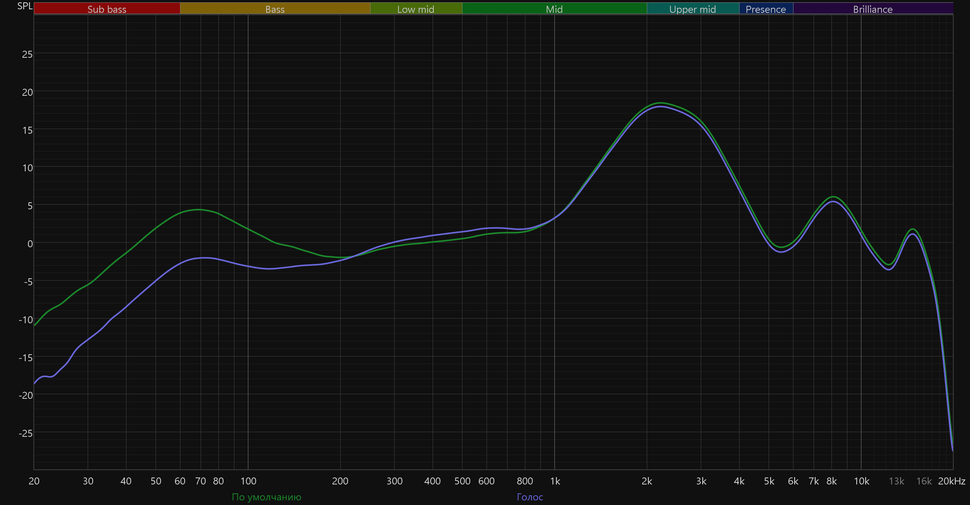The image size is (970, 505).
Task: Select the Mid band header
Action: point(554,9)
